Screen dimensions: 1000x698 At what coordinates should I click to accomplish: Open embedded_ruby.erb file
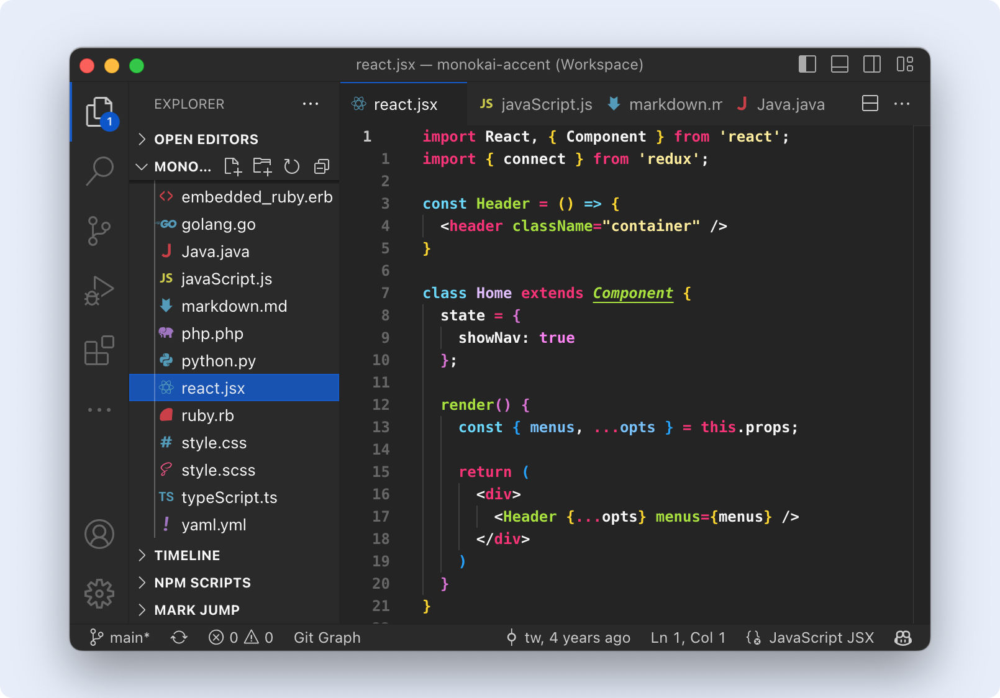click(x=234, y=197)
